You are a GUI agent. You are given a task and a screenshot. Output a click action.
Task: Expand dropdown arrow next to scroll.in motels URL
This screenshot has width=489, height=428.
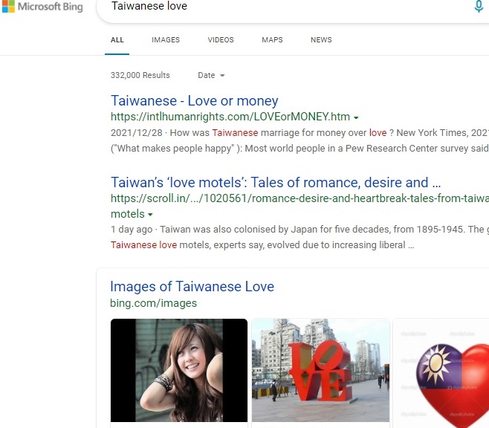[x=151, y=215]
